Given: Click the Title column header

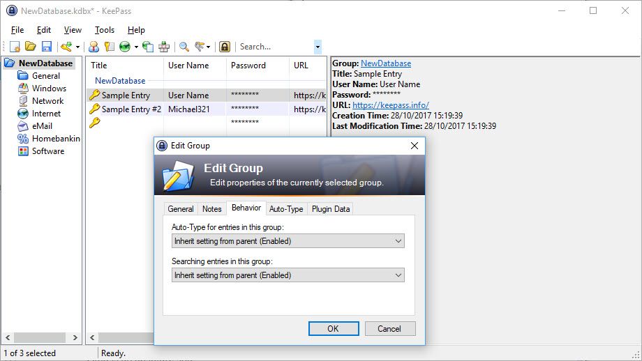Looking at the screenshot, I should click(125, 66).
